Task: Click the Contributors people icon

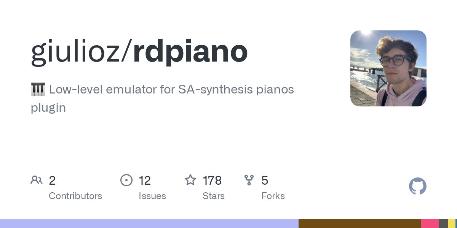Action: (x=37, y=180)
